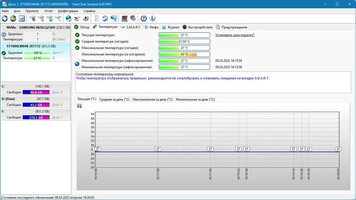
Task: Click the report document toolbar icon
Action: [96, 19]
